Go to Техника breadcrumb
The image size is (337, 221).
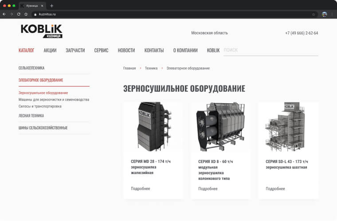click(151, 68)
